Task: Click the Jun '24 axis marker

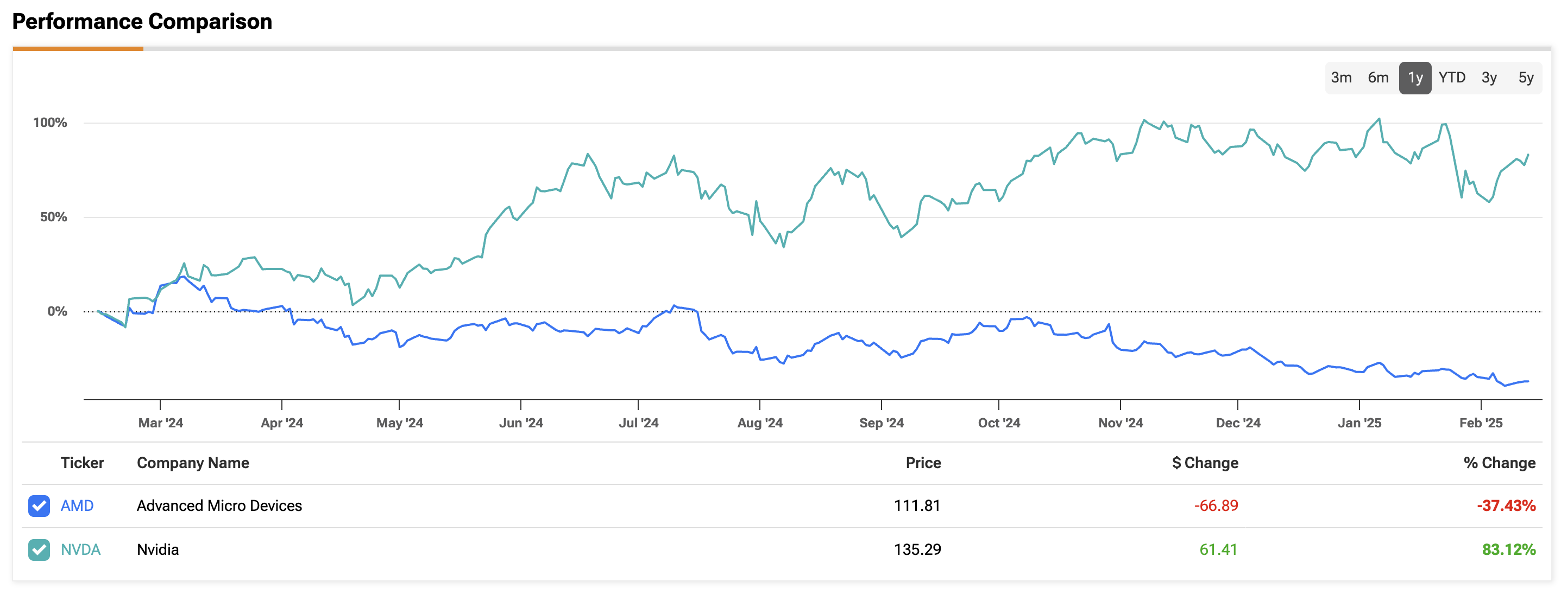Action: coord(520,422)
